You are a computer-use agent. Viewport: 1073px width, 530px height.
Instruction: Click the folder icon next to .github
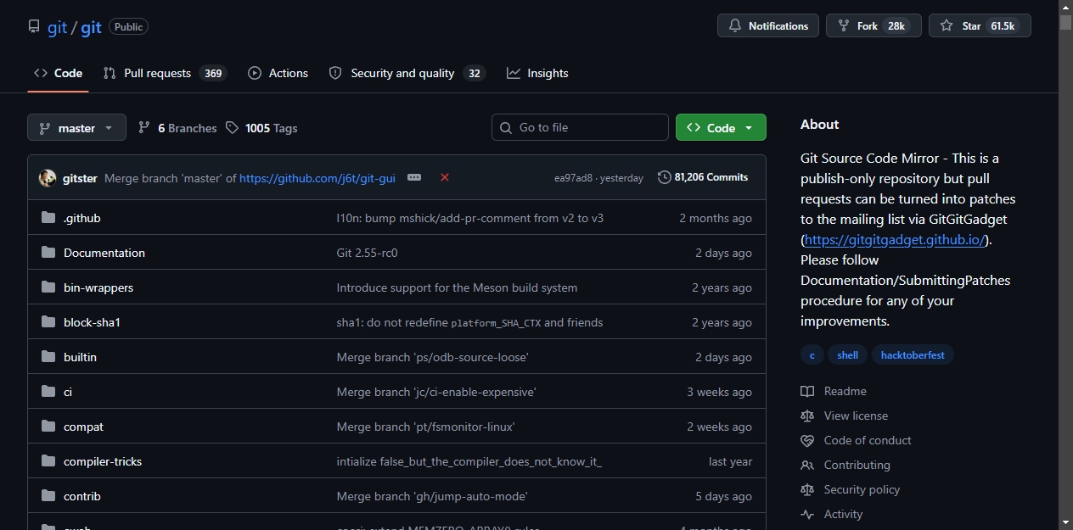tap(48, 218)
